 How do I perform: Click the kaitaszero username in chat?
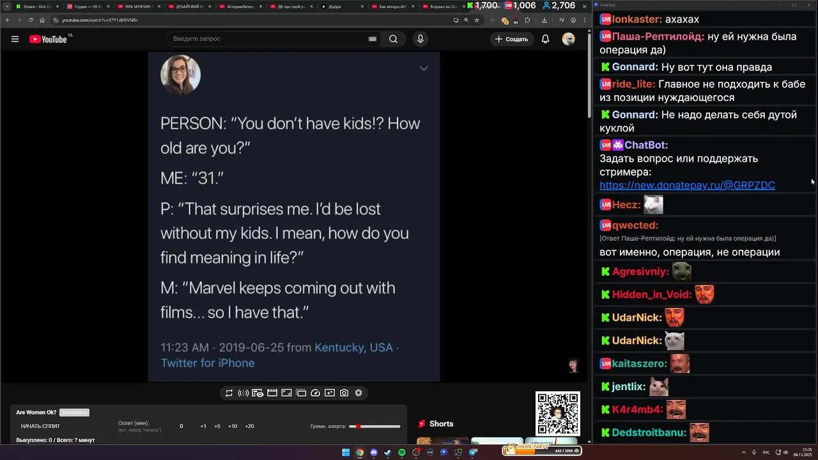click(x=640, y=364)
